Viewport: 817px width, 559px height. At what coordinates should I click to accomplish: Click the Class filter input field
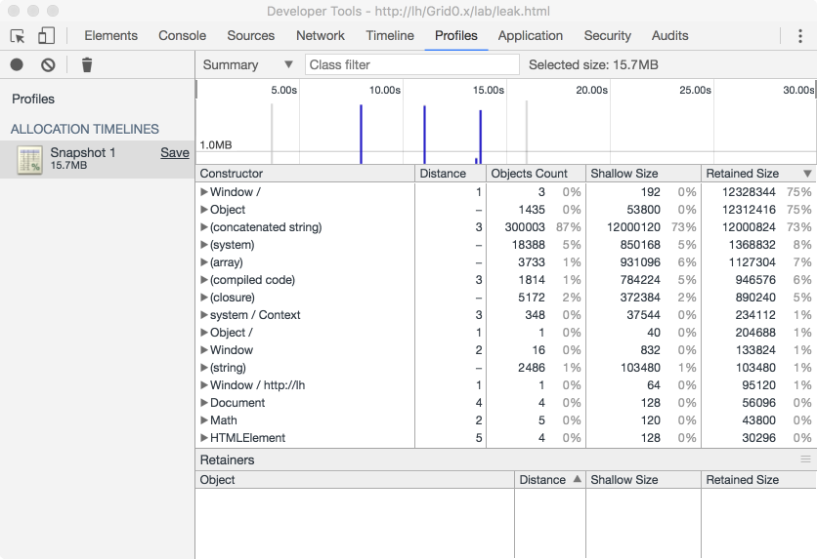(x=411, y=65)
